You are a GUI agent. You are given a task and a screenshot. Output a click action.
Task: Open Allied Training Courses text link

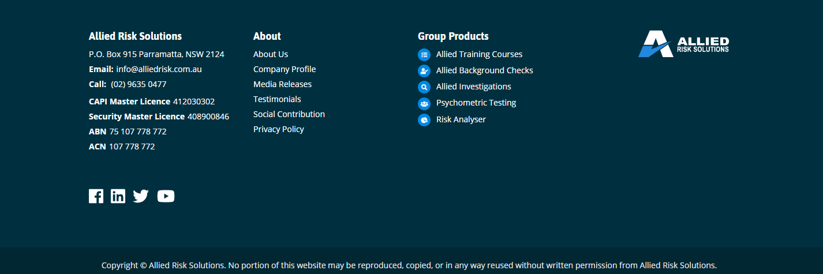pyautogui.click(x=479, y=54)
